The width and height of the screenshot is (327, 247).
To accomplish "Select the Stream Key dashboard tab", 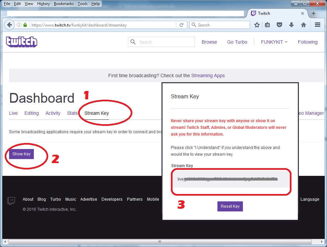I will 96,113.
